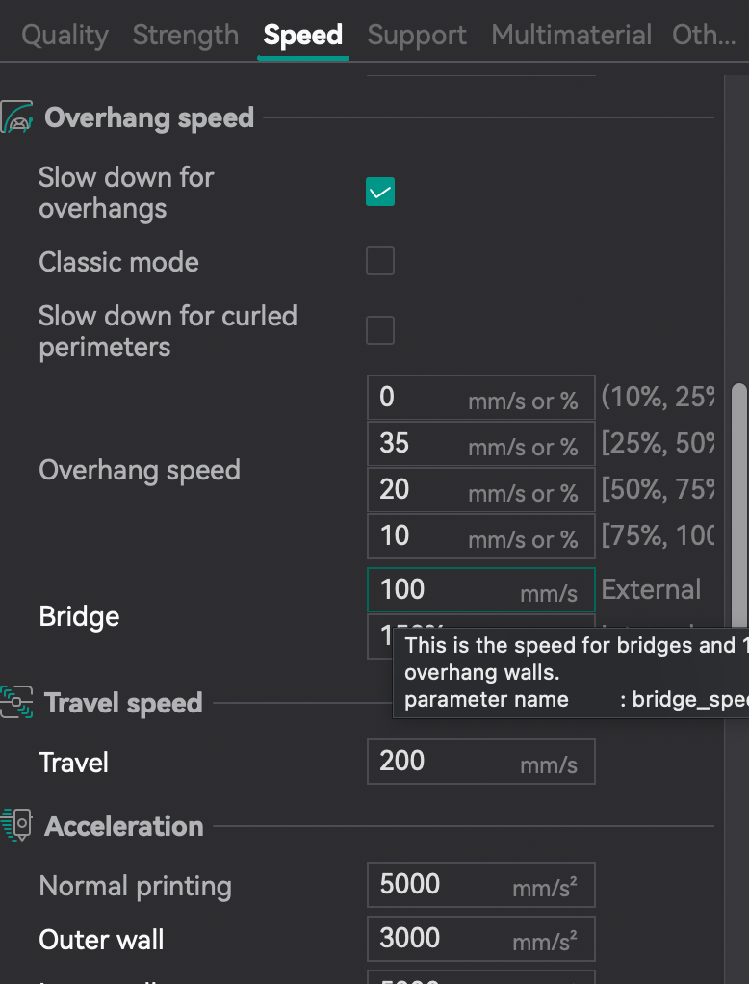The height and width of the screenshot is (984, 749).
Task: Disable Slow down for overhangs checkbox
Action: tap(380, 192)
